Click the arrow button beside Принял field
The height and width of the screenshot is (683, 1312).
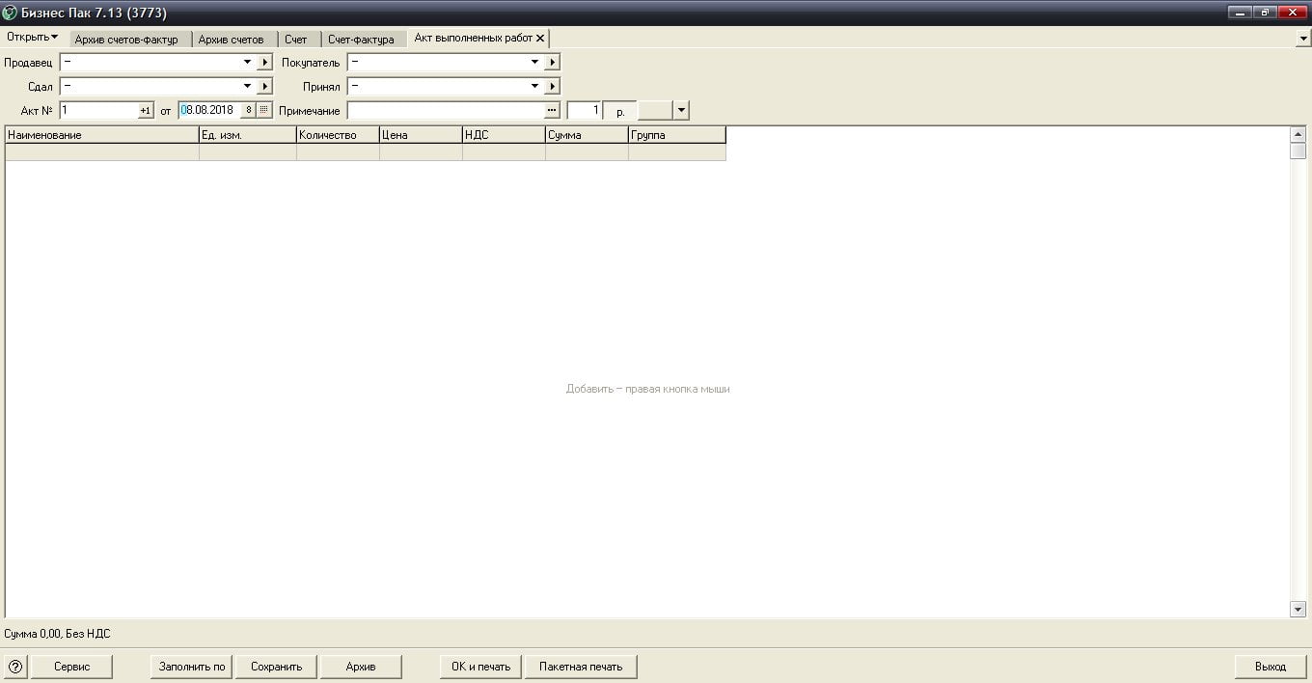[552, 87]
